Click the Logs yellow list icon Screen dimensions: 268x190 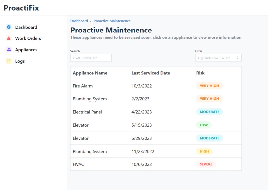(x=9, y=61)
